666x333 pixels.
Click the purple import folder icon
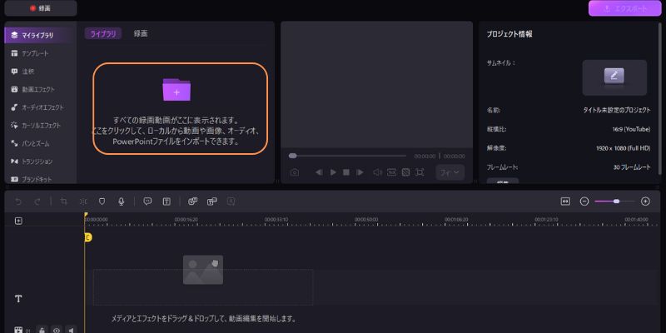click(x=176, y=88)
